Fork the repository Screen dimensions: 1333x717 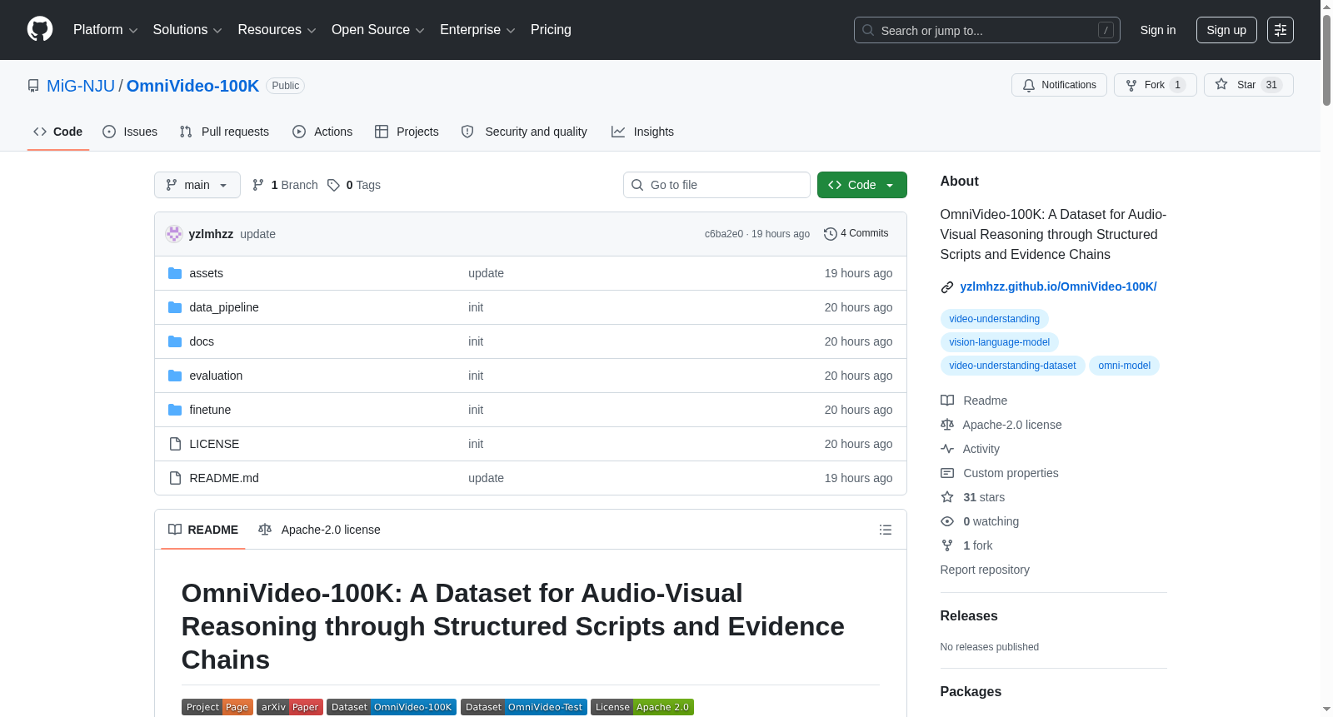click(1156, 85)
